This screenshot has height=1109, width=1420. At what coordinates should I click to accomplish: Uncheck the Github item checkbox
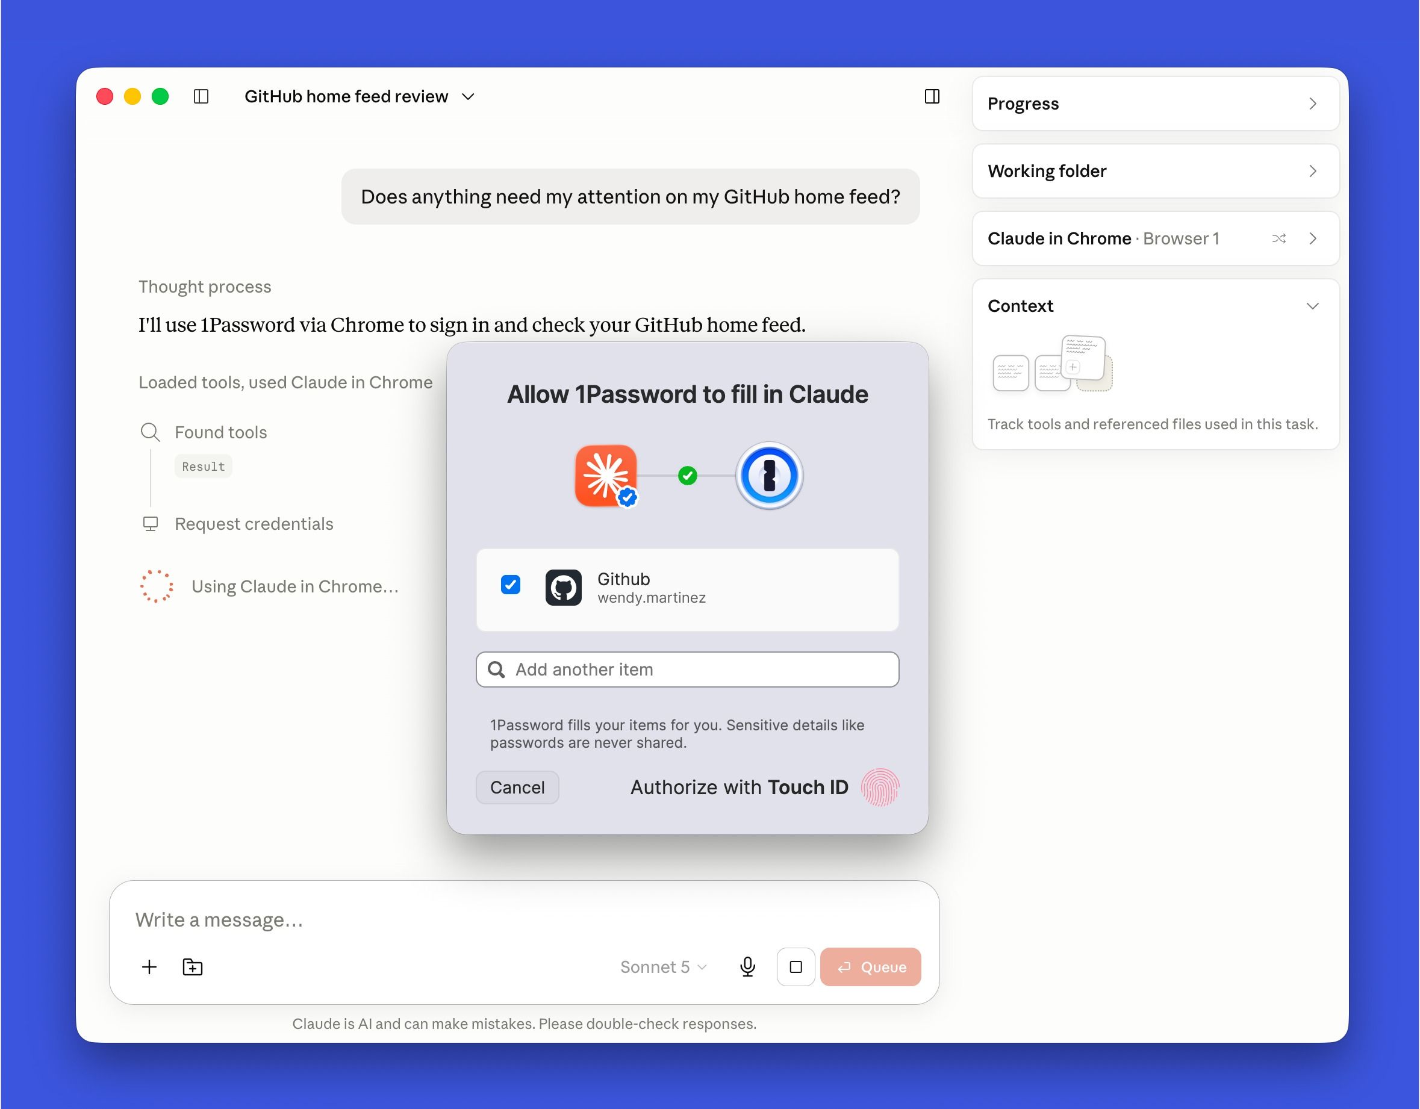[x=511, y=585]
